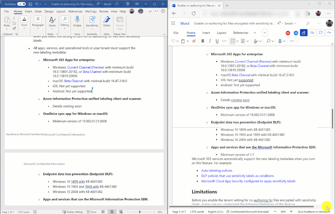Go back with the browser back arrow
335x214 pixels.
click(174, 13)
